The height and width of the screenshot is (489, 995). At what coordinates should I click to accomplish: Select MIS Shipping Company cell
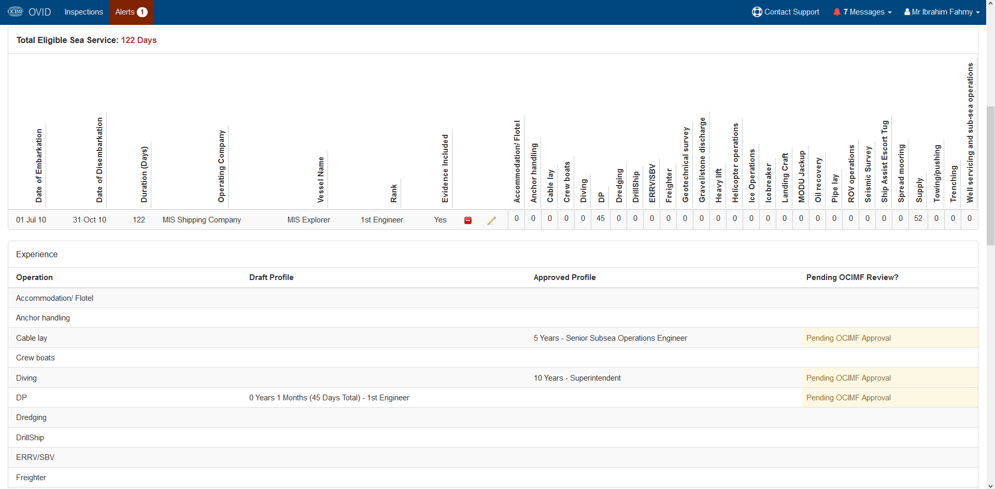tap(202, 220)
